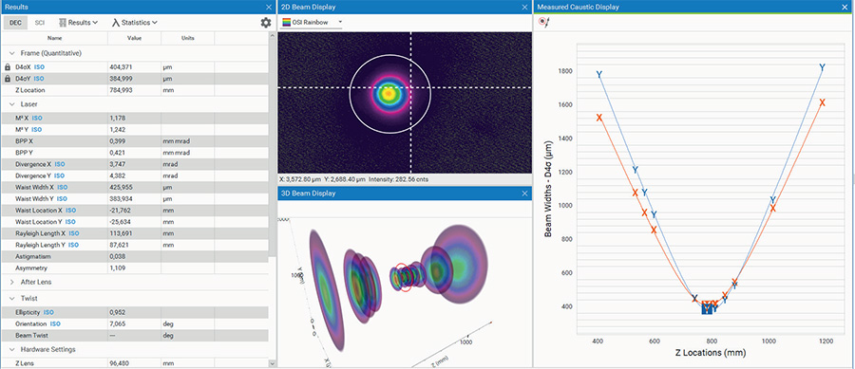
Task: Select the BPP X row
Action: coord(135,141)
